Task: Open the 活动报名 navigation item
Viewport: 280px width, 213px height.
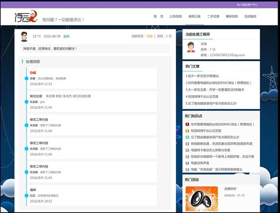Action: coord(250,16)
